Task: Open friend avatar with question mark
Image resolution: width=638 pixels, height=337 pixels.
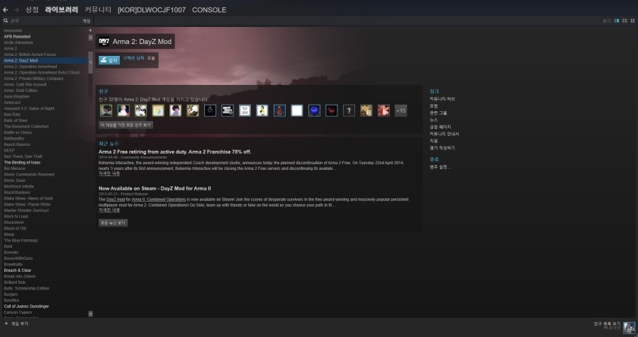Action: (349, 110)
